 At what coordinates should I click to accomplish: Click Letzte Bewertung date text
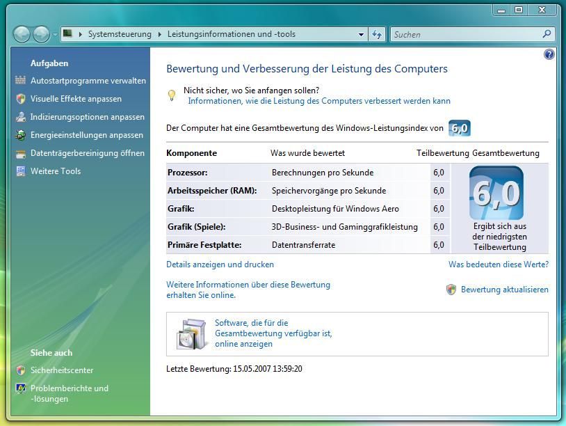pyautogui.click(x=234, y=369)
